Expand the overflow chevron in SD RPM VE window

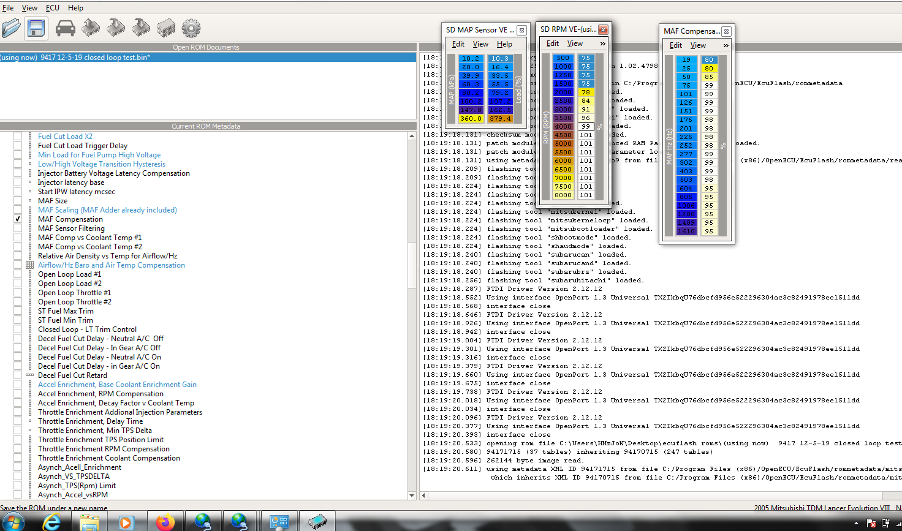pyautogui.click(x=602, y=43)
